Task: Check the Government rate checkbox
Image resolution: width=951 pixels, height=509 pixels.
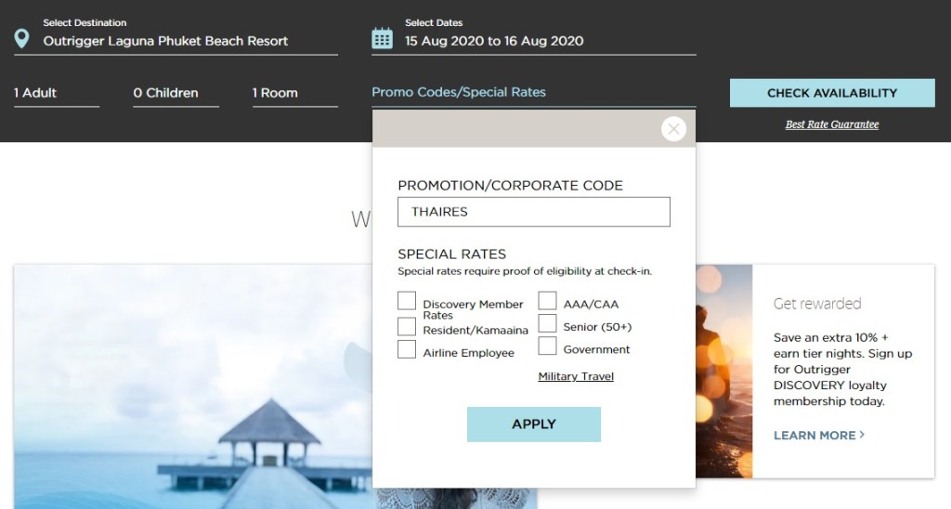Action: coord(548,346)
